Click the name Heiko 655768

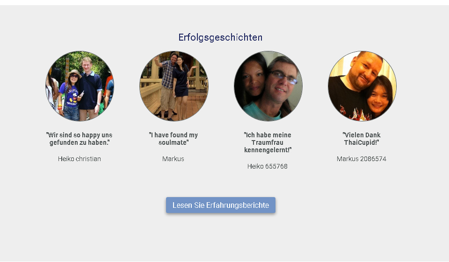268,166
